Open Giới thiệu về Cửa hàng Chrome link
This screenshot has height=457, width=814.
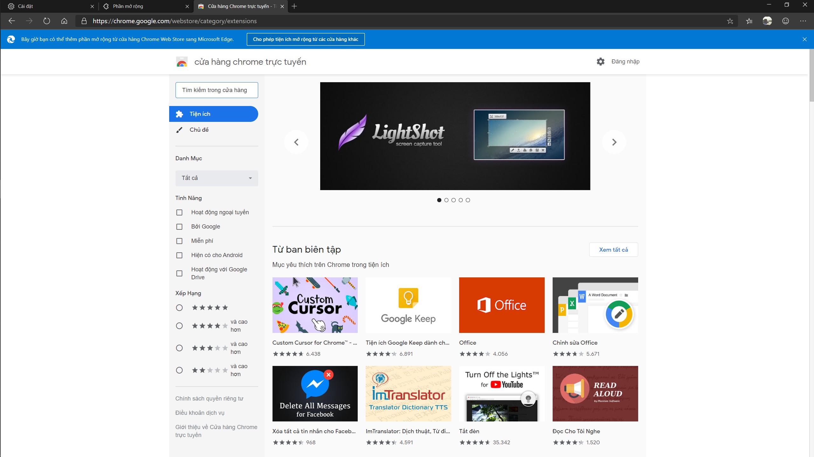pos(216,431)
